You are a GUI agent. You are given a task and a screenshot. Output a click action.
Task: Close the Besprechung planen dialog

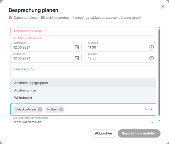tap(163, 7)
